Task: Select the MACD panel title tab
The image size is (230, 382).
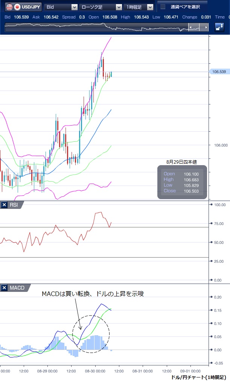Action: [17, 288]
